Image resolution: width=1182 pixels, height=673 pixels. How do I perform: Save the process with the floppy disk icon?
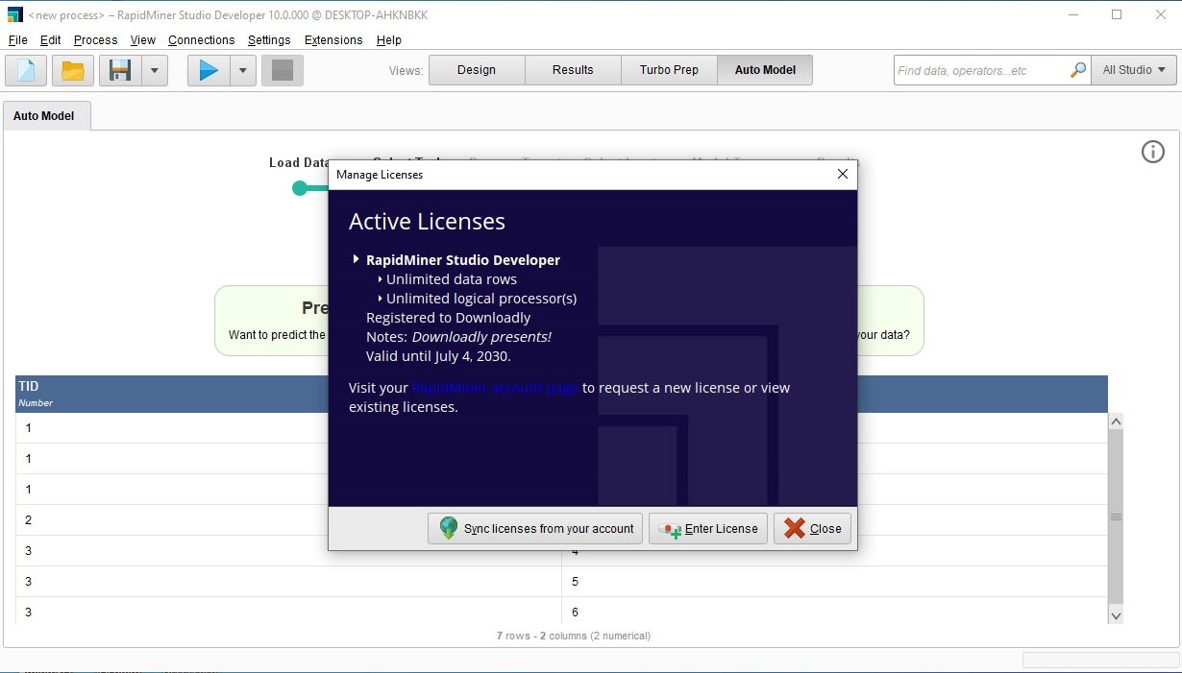pos(120,70)
